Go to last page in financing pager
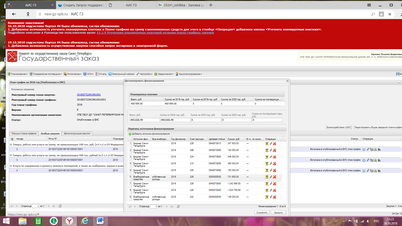This screenshot has height=226, width=402. pos(172,206)
